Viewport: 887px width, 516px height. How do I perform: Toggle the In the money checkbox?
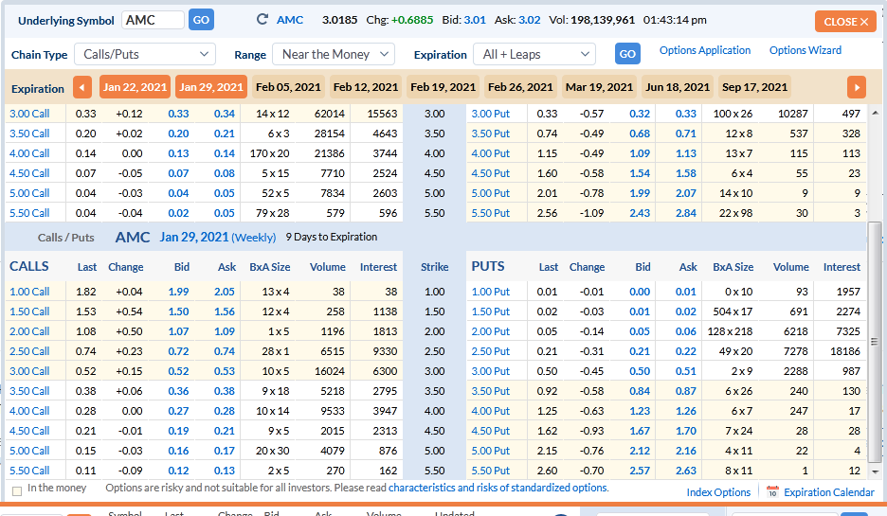[x=17, y=489]
